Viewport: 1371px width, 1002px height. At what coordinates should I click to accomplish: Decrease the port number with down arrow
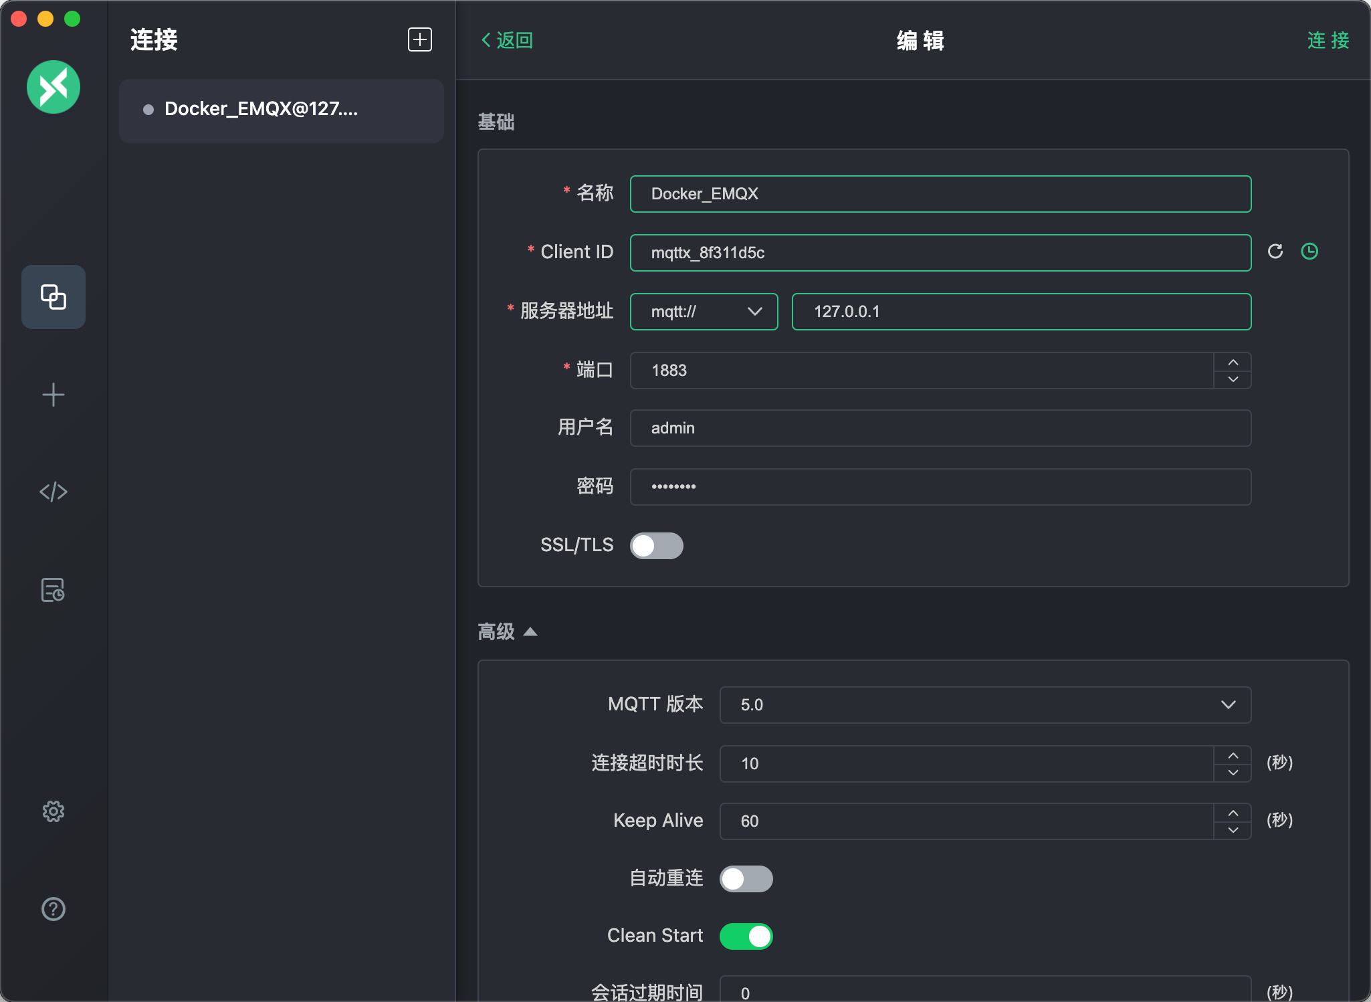(1233, 379)
